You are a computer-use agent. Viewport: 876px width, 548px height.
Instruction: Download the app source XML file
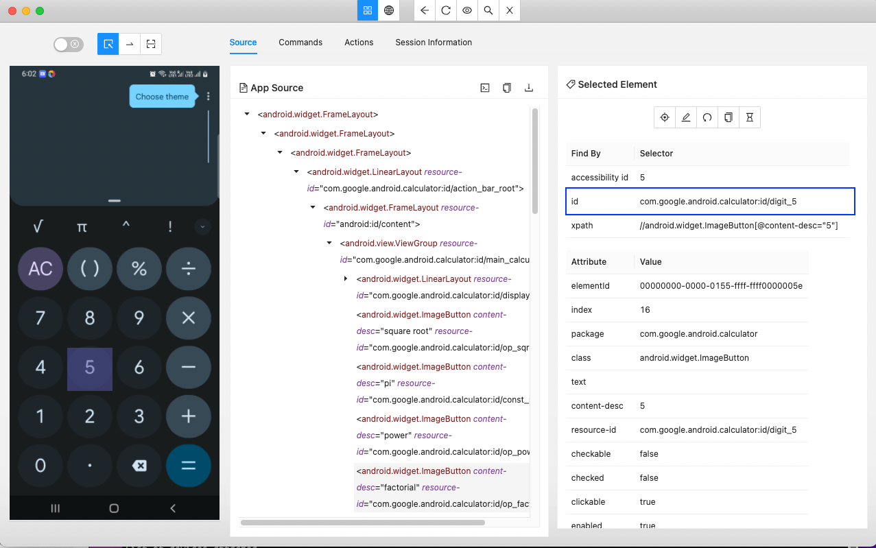pyautogui.click(x=528, y=88)
